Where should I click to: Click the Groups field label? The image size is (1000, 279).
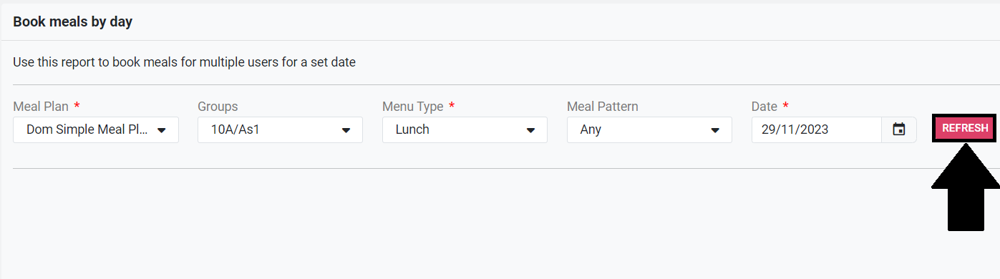click(x=218, y=107)
